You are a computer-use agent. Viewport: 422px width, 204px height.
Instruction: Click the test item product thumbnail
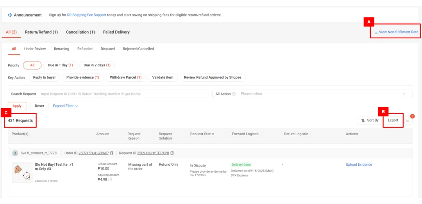(x=22, y=172)
